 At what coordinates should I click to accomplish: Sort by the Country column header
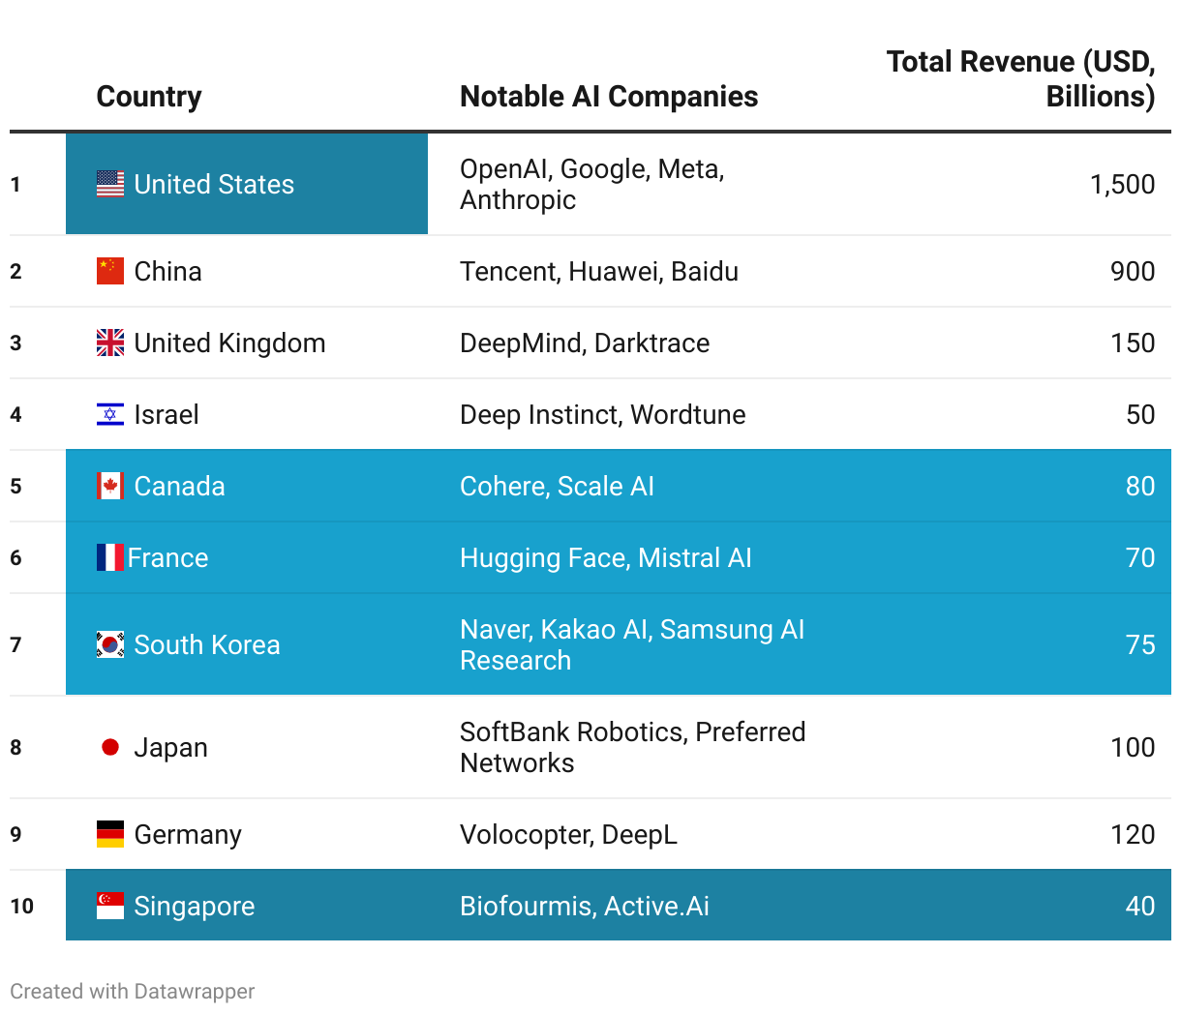[x=149, y=97]
